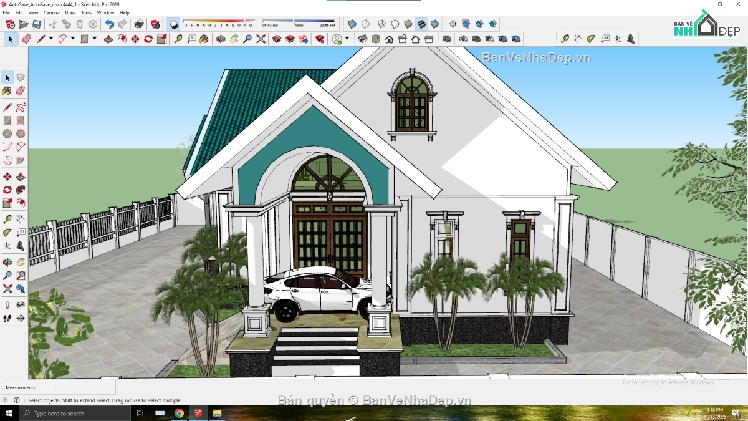Image resolution: width=748 pixels, height=421 pixels.
Task: Click the Undo button
Action: tap(109, 24)
